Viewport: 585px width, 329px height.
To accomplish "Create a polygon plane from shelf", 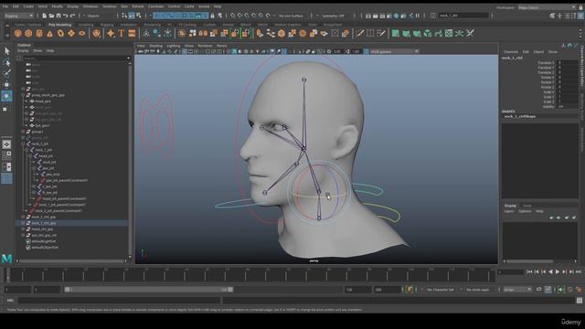I will click(71, 34).
